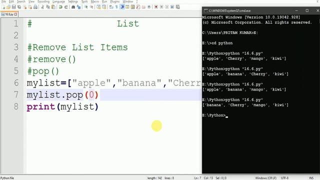Open the Encoding menu
The width and height of the screenshot is (320, 180).
43,1
